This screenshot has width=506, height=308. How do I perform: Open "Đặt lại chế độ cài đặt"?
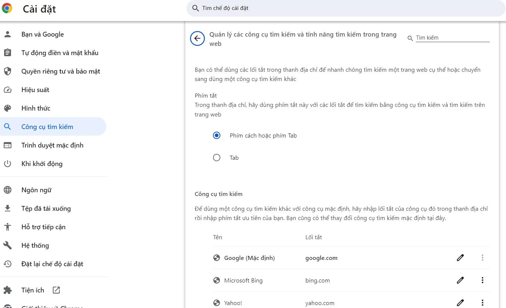tap(52, 264)
